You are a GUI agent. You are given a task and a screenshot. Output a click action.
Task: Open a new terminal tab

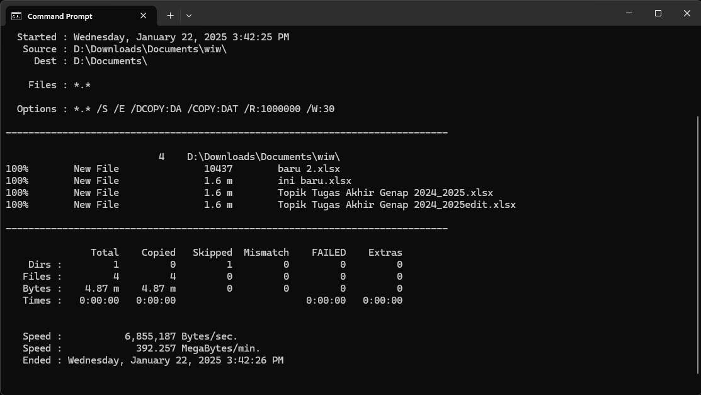tap(170, 16)
